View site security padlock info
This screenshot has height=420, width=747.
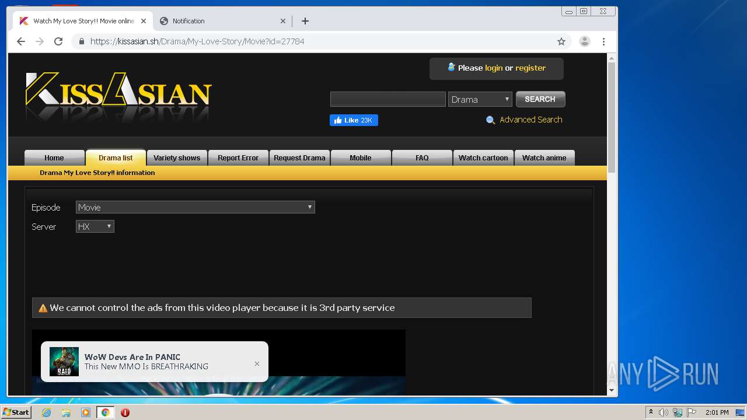[x=81, y=41]
